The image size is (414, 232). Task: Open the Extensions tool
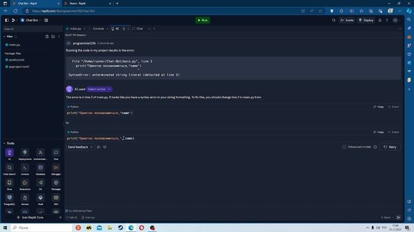point(25,184)
